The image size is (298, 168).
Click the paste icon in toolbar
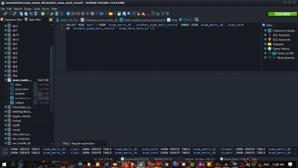pyautogui.click(x=26, y=14)
